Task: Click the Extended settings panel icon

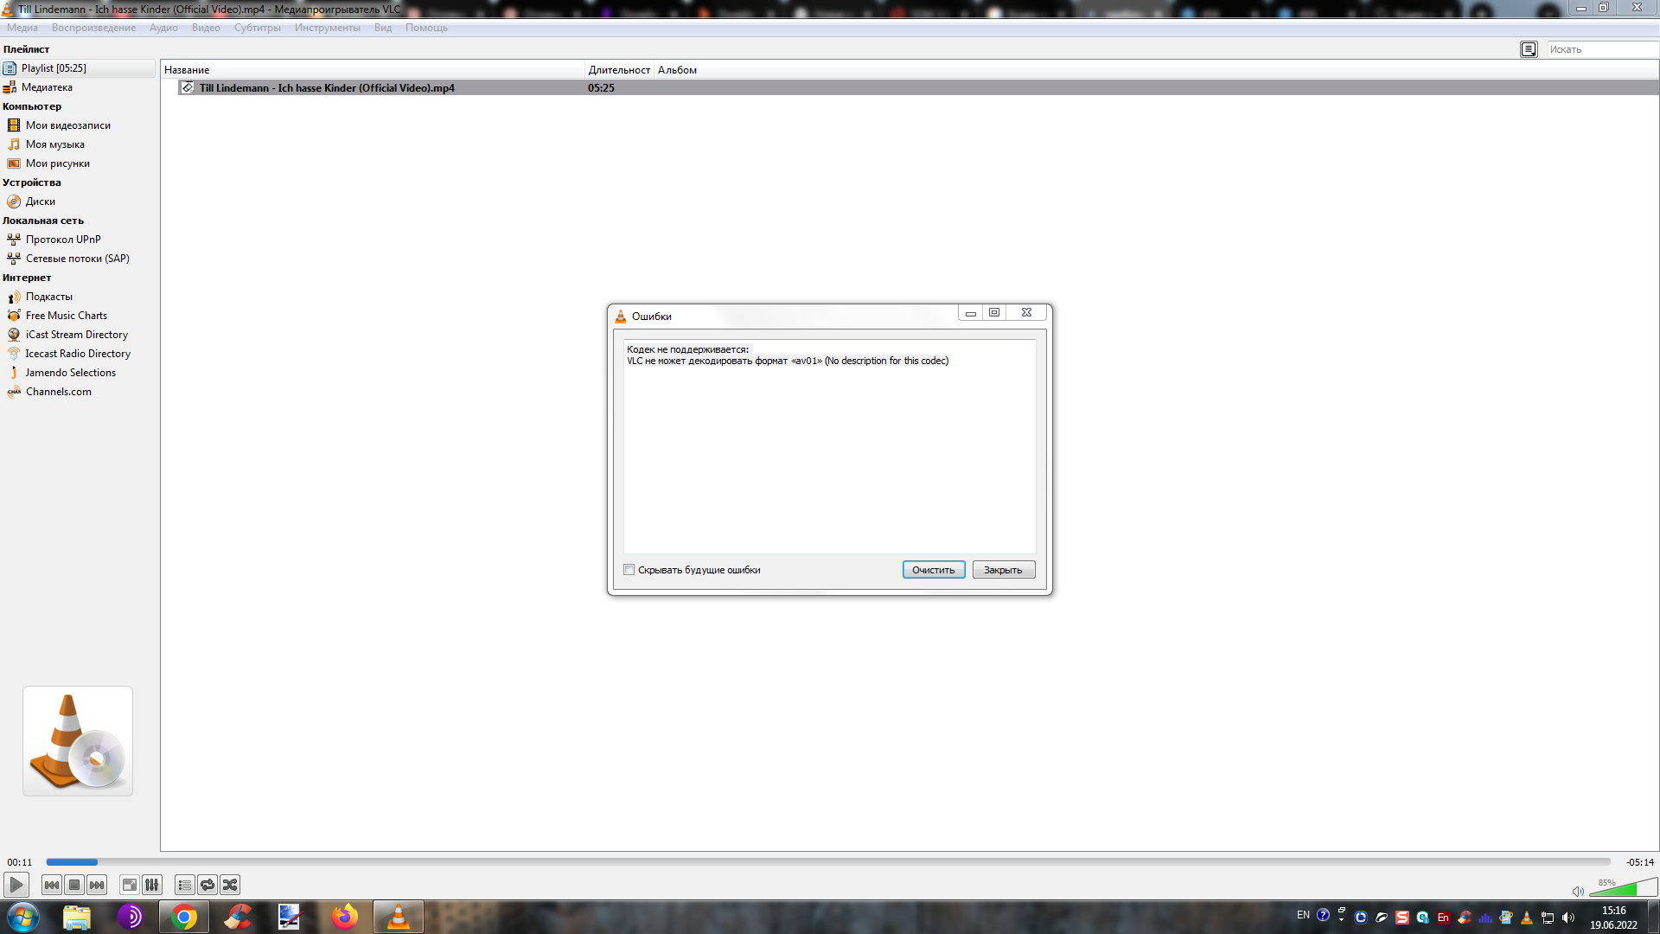Action: click(151, 884)
